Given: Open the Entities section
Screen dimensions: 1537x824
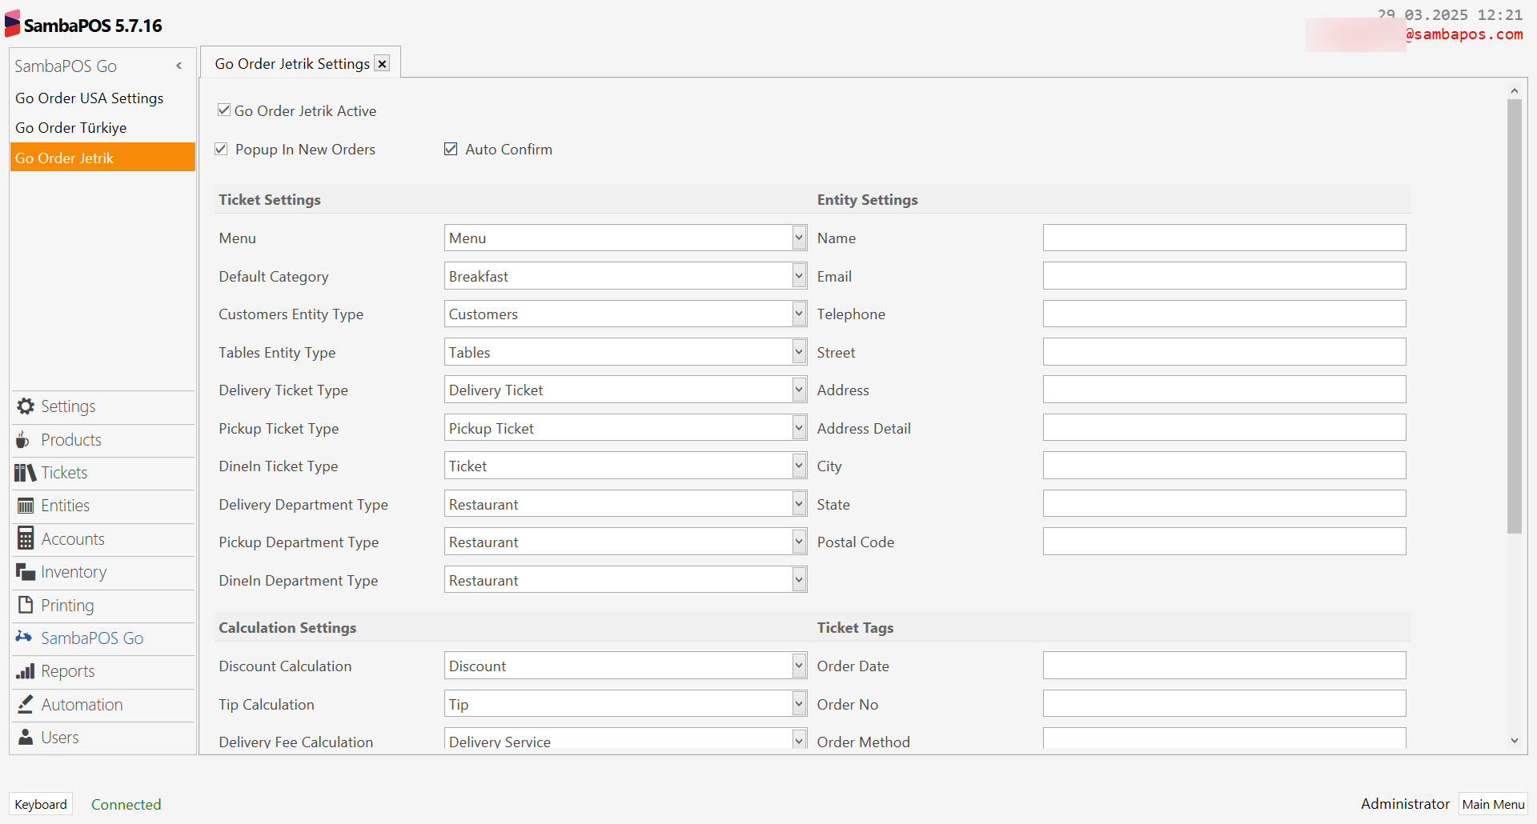Looking at the screenshot, I should pyautogui.click(x=24, y=505).
